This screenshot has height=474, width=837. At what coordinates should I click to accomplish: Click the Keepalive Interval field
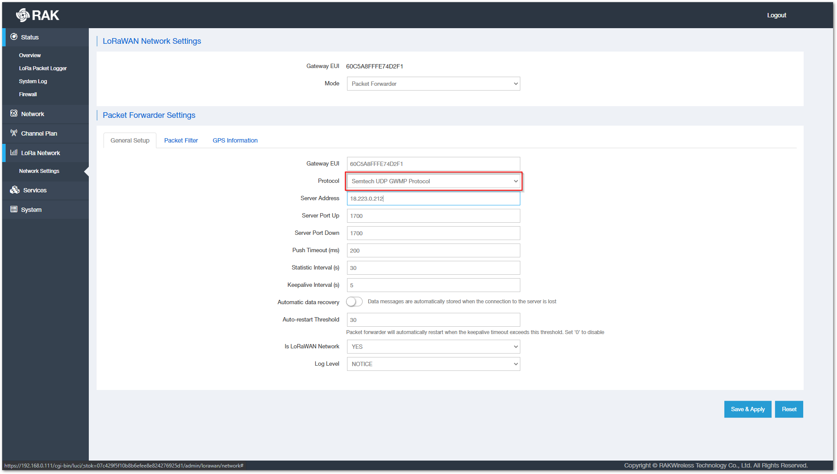point(433,285)
